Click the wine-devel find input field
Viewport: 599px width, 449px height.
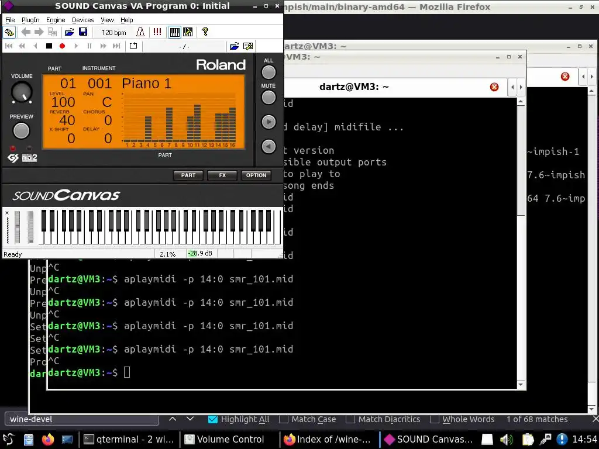pyautogui.click(x=82, y=419)
